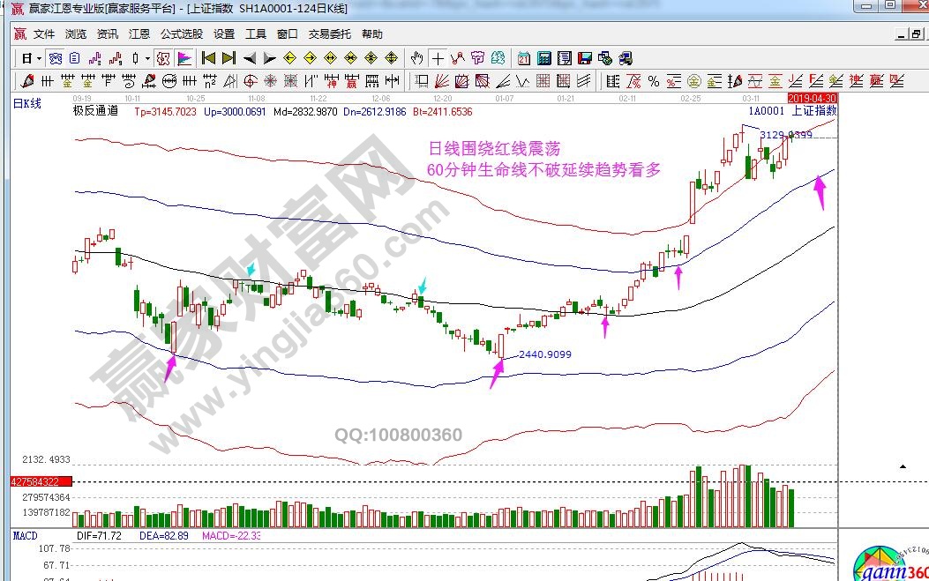Image resolution: width=929 pixels, height=581 pixels.
Task: Toggle the crosshair cursor button
Action: coord(438,59)
